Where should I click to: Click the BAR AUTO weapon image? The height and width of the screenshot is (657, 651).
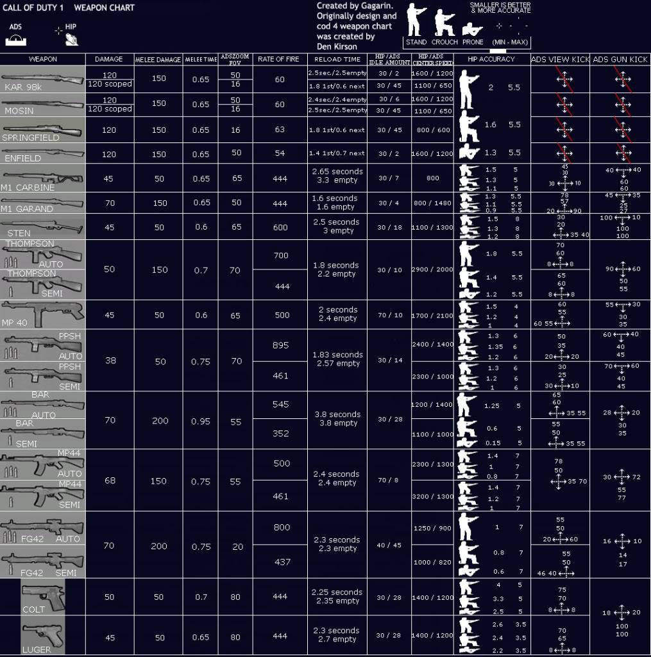pos(42,405)
